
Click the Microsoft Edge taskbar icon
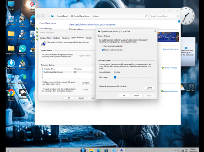point(99,150)
